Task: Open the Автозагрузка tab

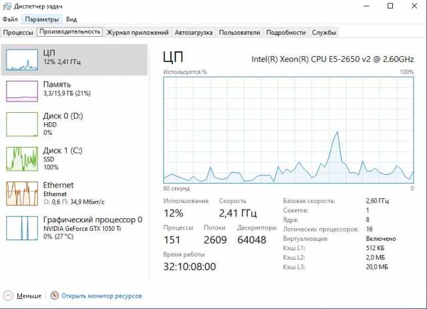Action: [193, 32]
